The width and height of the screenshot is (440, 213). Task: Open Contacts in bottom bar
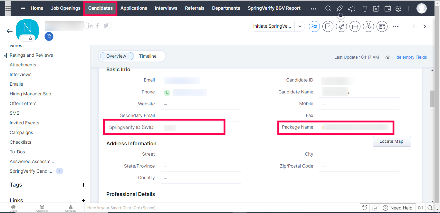71,208
